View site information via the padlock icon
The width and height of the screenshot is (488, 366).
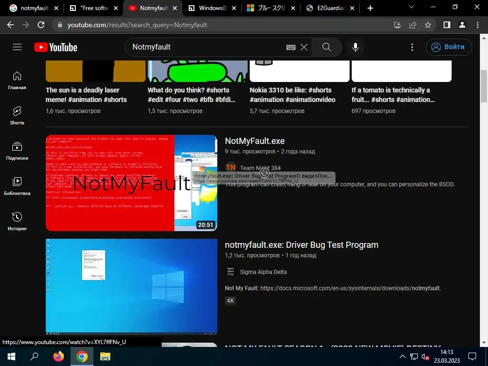[x=60, y=25]
